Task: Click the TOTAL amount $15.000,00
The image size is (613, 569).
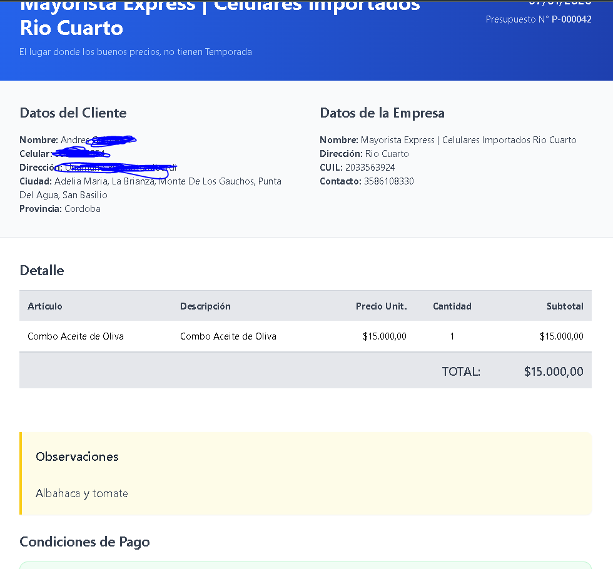Action: click(554, 371)
